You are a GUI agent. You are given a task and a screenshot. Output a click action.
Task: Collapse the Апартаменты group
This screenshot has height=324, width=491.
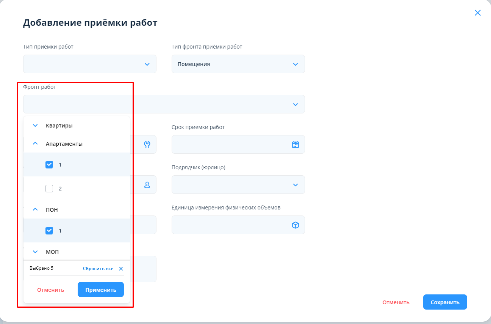tap(36, 144)
